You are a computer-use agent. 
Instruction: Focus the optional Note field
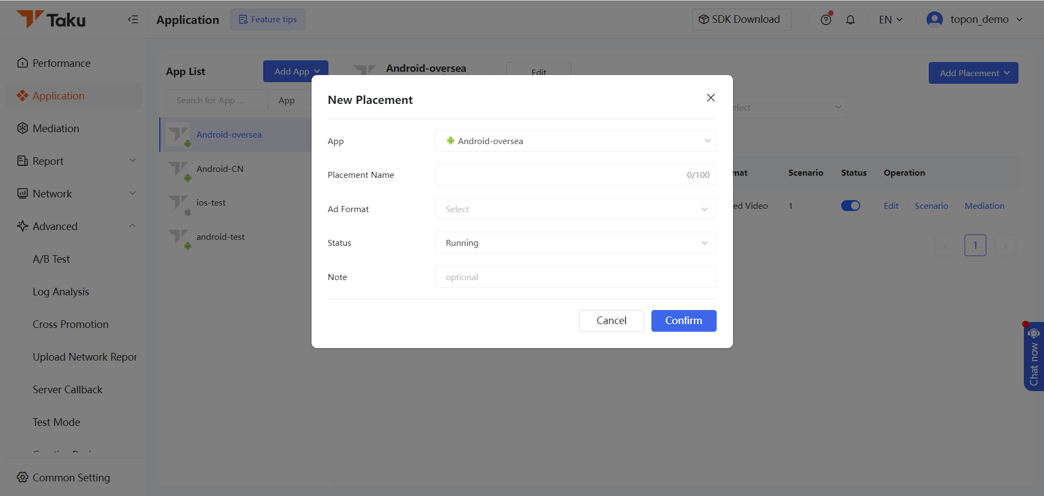[575, 277]
